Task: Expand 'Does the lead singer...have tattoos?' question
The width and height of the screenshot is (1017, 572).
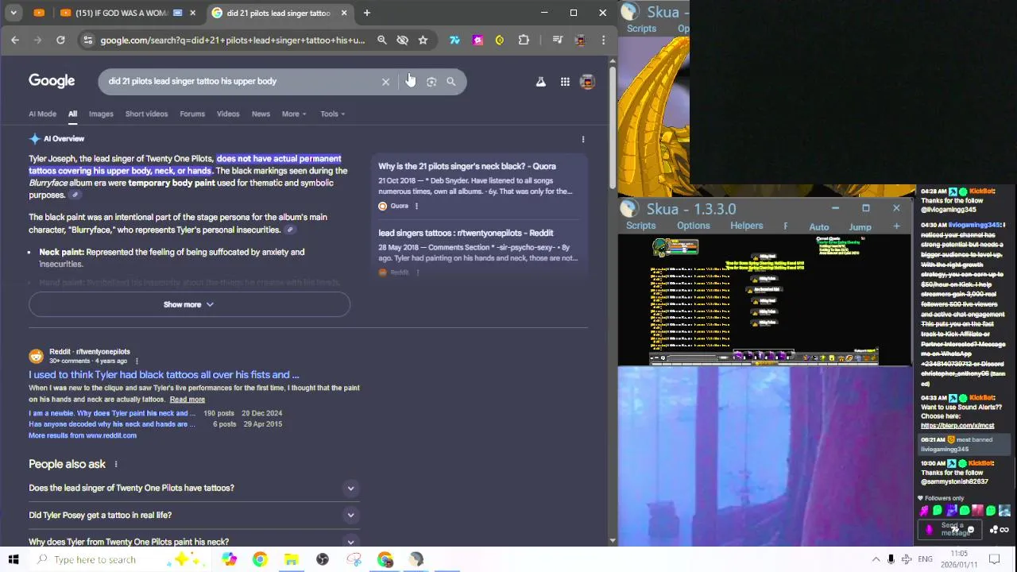Action: click(193, 488)
